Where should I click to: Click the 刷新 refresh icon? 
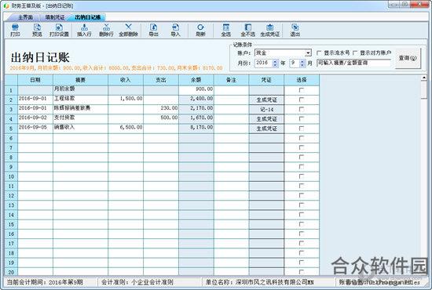(x=200, y=31)
